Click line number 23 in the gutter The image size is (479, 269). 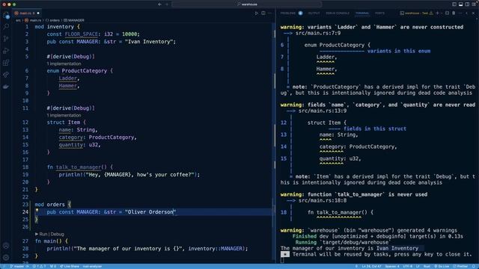25,204
